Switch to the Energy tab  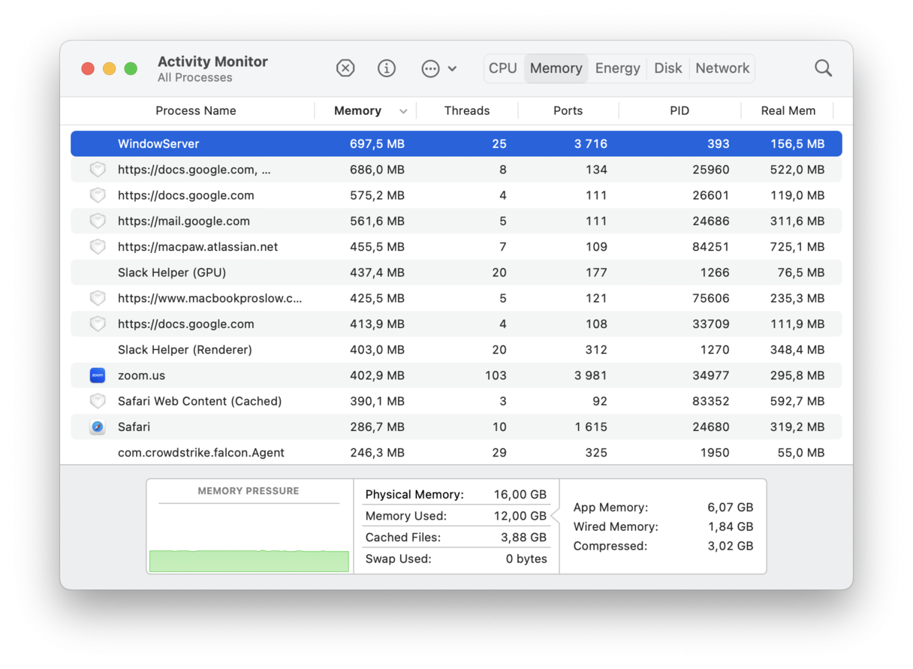click(617, 68)
